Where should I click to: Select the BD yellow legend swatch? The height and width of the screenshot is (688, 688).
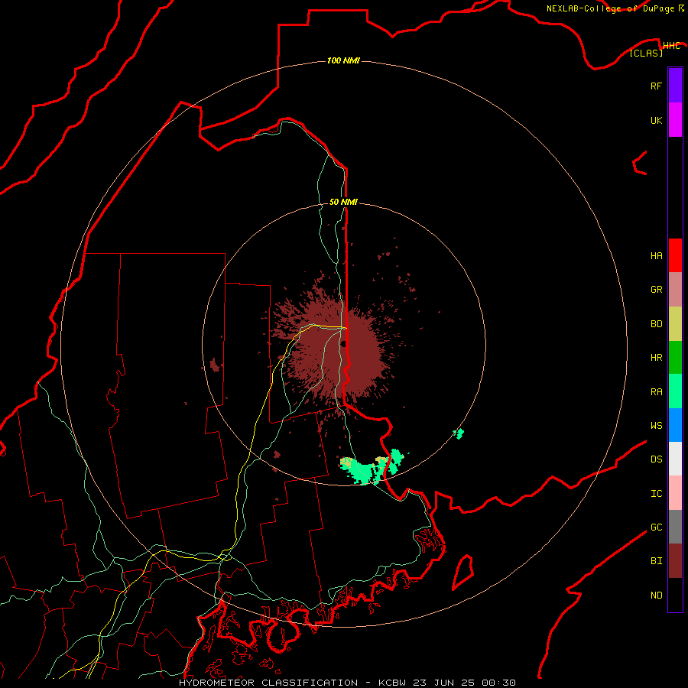point(675,324)
